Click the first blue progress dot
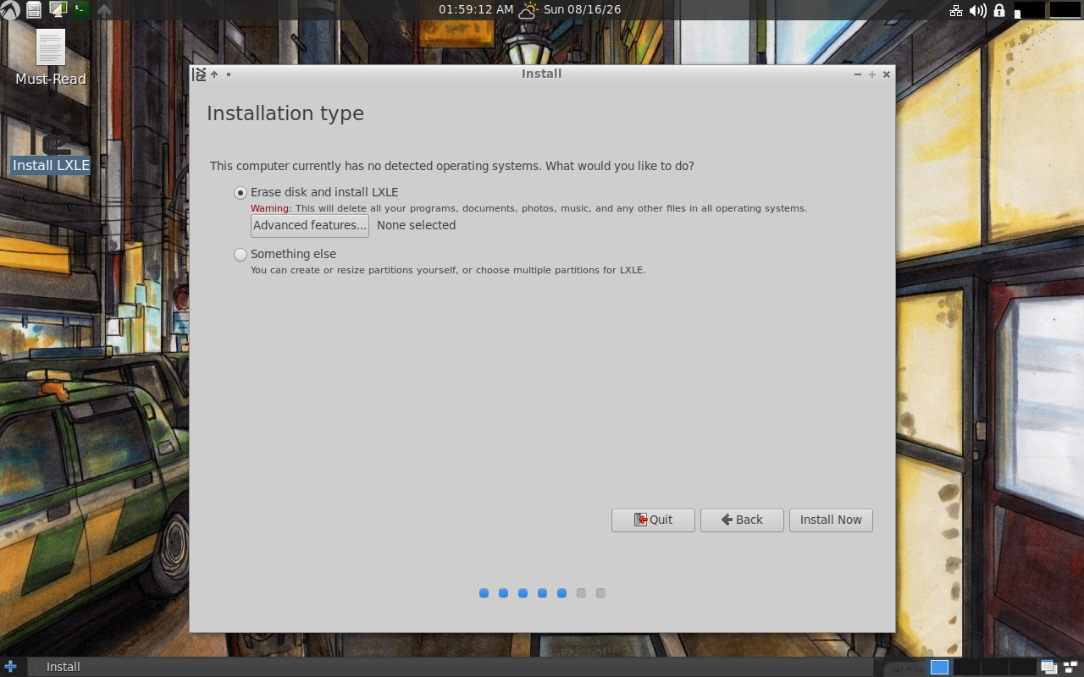 pyautogui.click(x=484, y=593)
